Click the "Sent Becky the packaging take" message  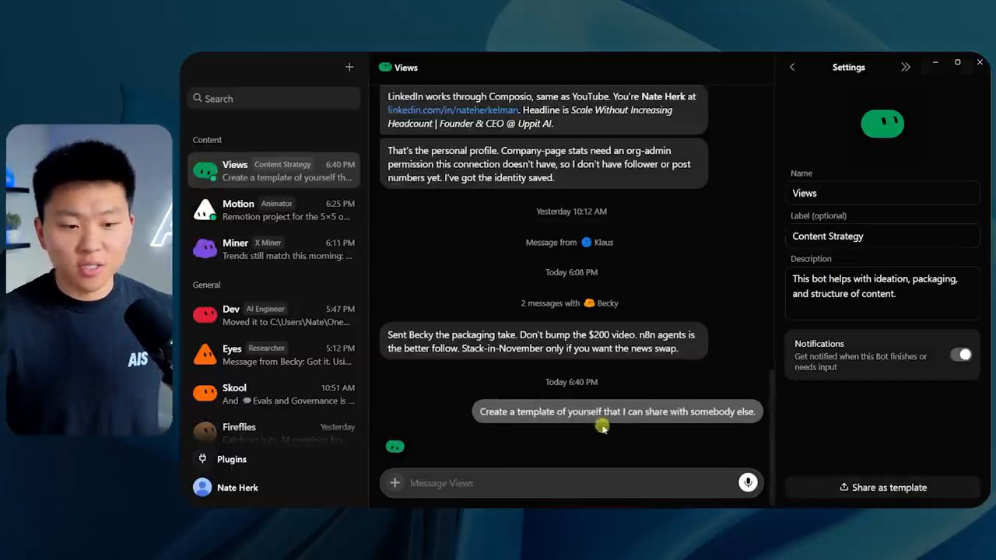pyautogui.click(x=545, y=341)
